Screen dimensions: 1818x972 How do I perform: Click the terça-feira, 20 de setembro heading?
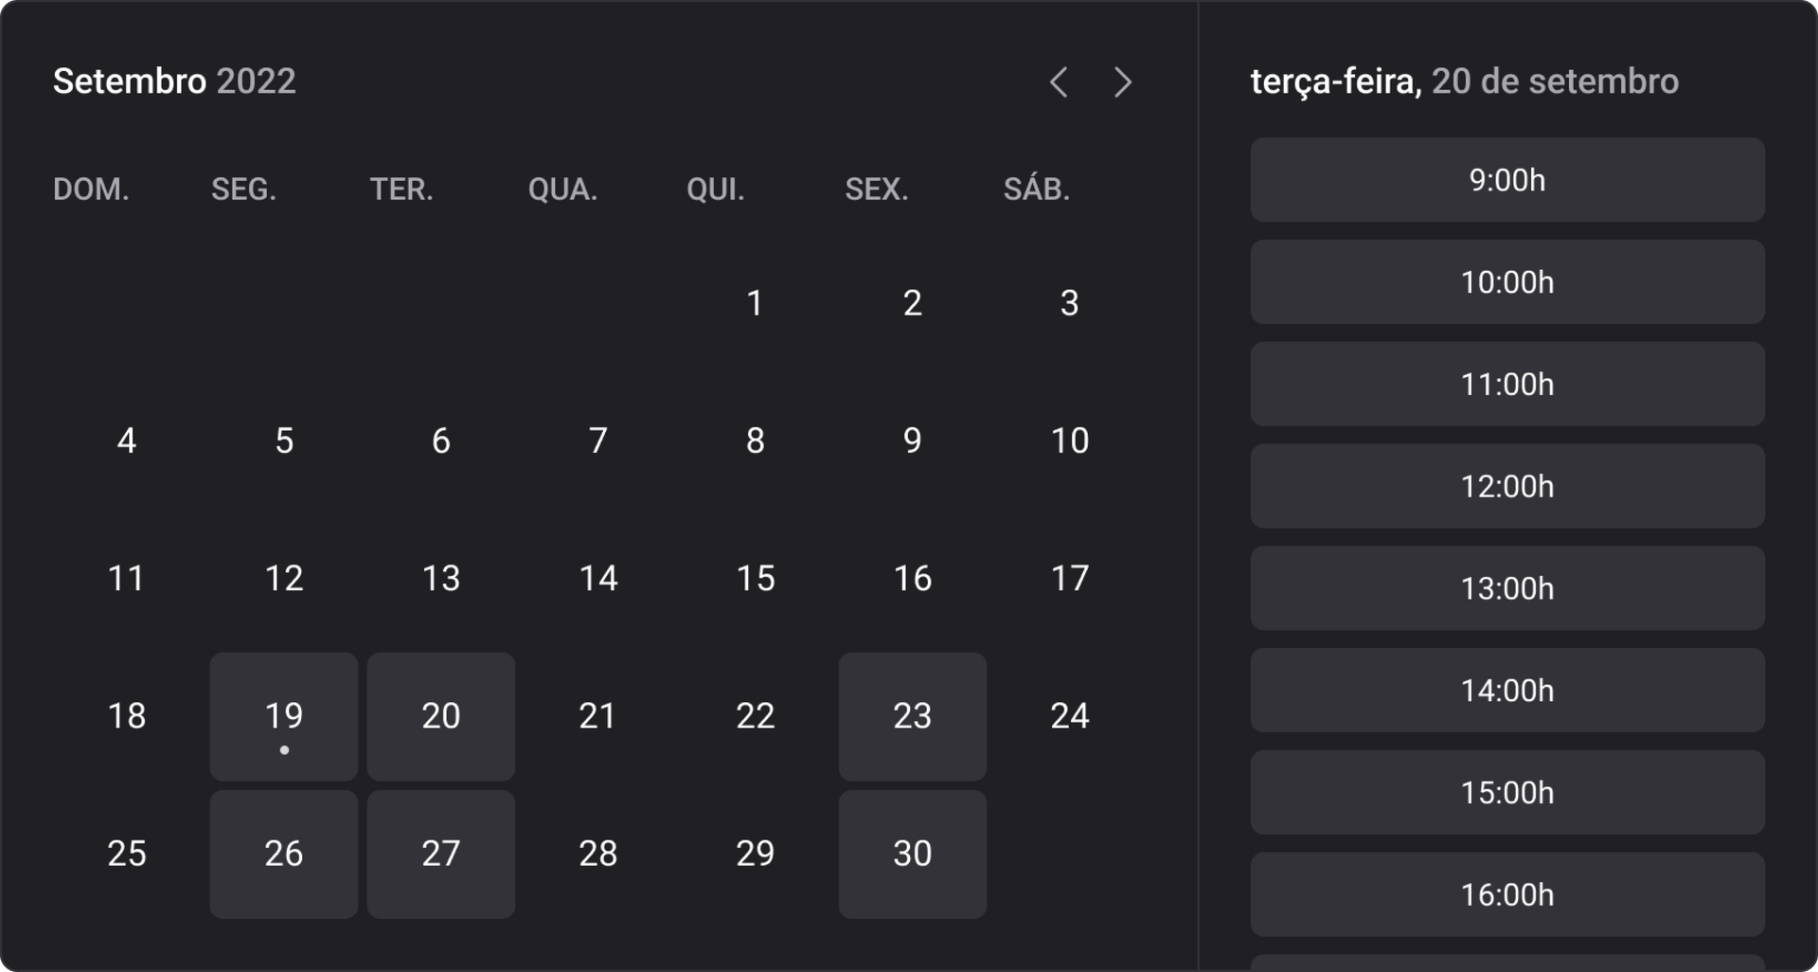tap(1465, 82)
